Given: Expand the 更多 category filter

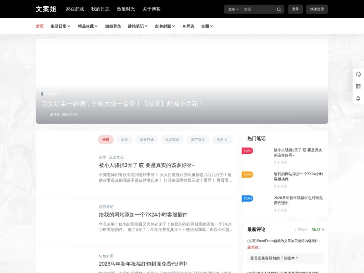Looking at the screenshot, I should coord(222,140).
